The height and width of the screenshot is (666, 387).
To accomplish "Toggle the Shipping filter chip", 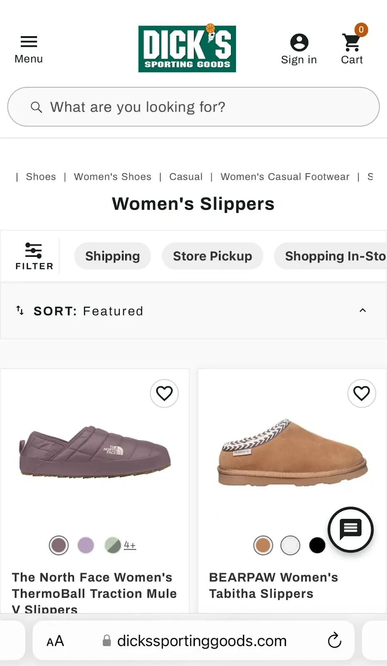I will (x=112, y=256).
